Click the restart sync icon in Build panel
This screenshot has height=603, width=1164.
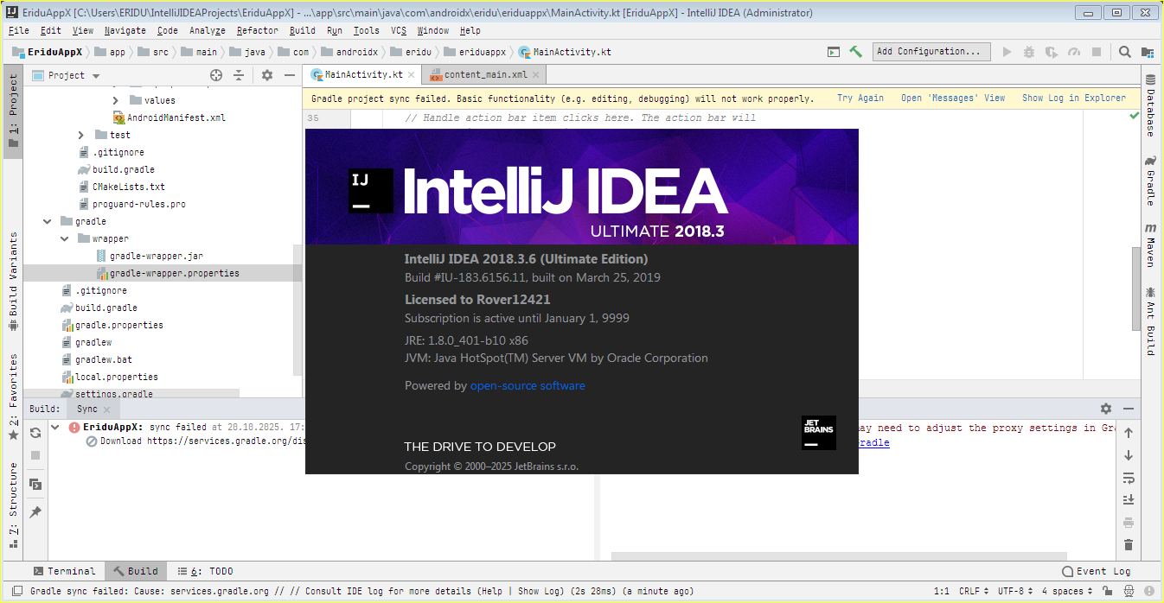coord(35,433)
